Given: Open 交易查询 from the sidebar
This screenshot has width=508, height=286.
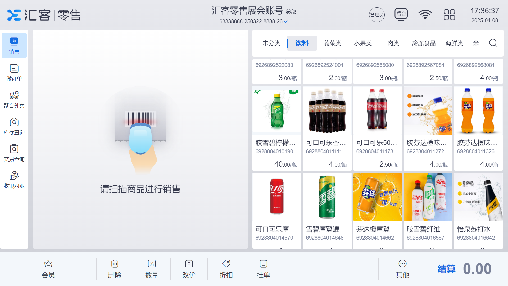Looking at the screenshot, I should pos(14,153).
